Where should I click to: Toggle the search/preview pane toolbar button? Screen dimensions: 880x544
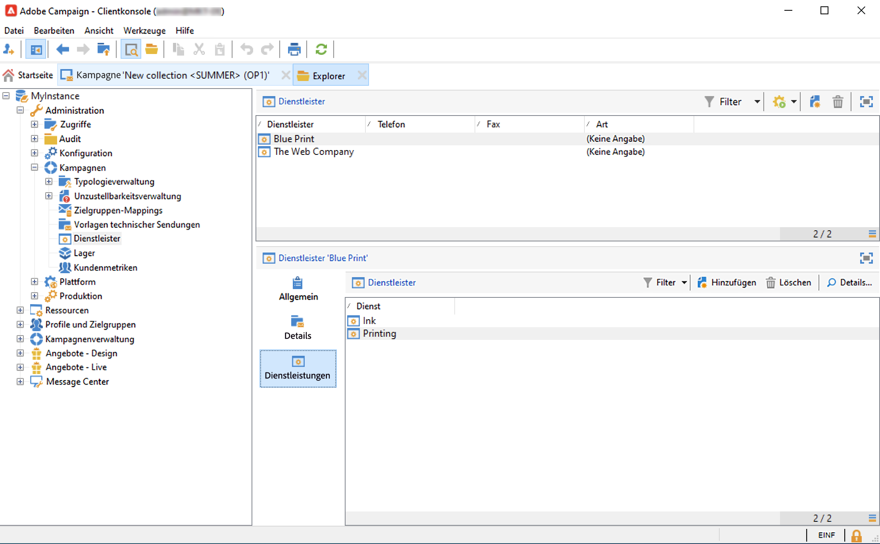pos(131,50)
